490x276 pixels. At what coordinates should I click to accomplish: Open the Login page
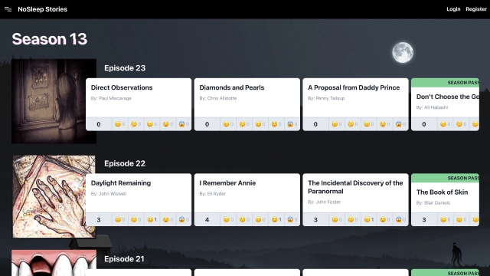(x=453, y=9)
